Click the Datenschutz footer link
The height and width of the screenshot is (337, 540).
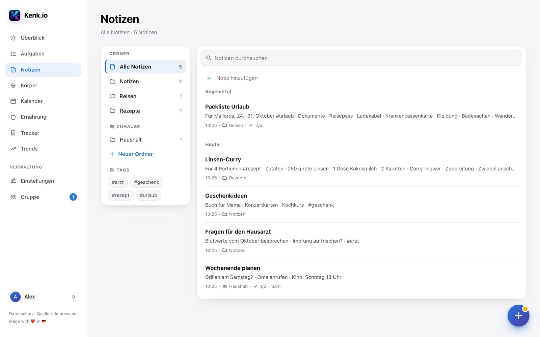[x=21, y=314]
